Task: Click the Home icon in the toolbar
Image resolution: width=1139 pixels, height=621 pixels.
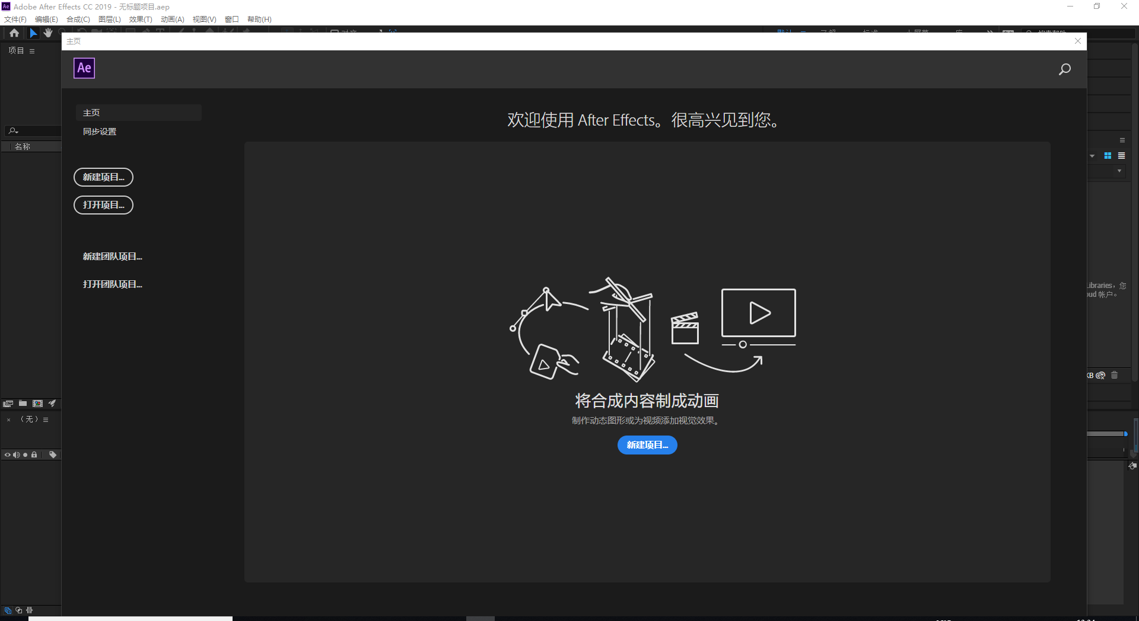Action: click(x=14, y=33)
